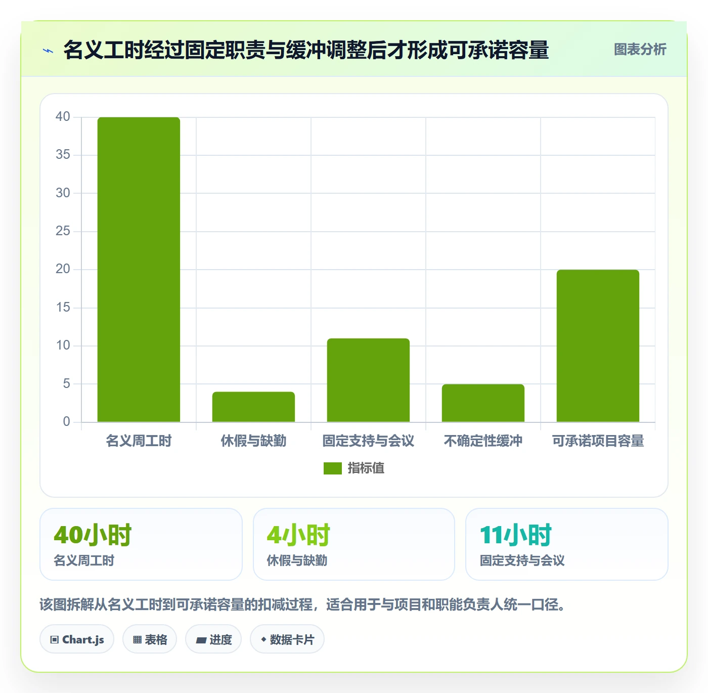The image size is (708, 693).
Task: Click the bar above 可承诺项目容量
Action: point(598,346)
